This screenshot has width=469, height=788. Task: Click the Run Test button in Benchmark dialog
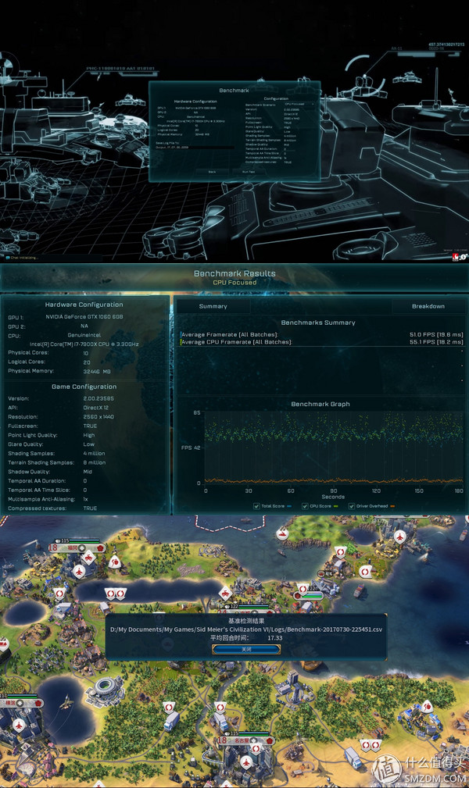pyautogui.click(x=249, y=172)
